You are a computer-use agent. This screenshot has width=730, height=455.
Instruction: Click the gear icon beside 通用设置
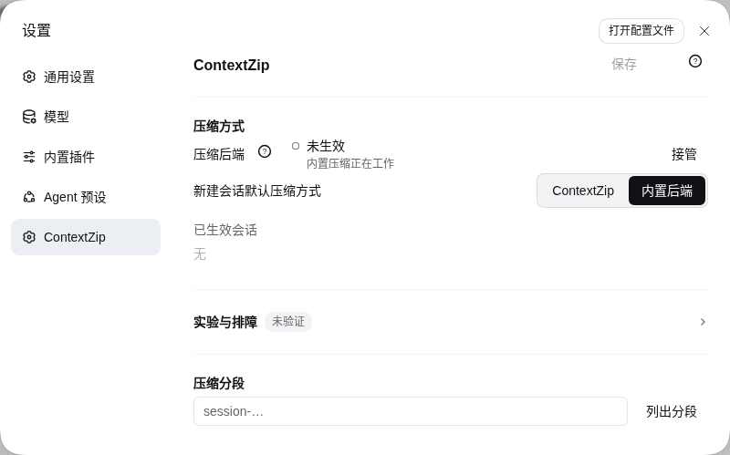[x=29, y=77]
